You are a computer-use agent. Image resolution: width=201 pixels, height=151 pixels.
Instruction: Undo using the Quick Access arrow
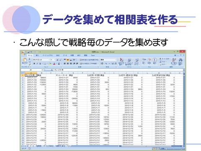[31, 52]
